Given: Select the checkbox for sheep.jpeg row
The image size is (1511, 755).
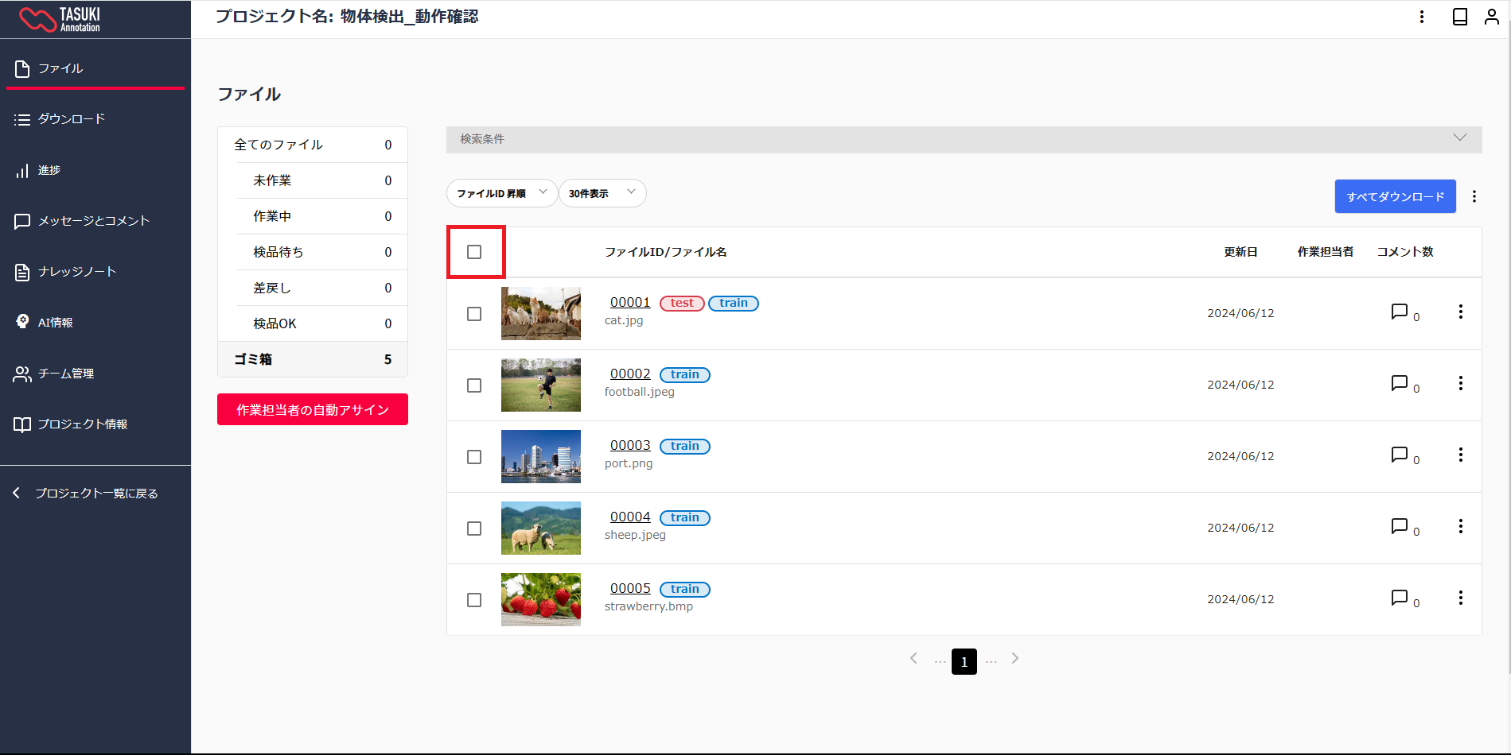Looking at the screenshot, I should coord(474,528).
